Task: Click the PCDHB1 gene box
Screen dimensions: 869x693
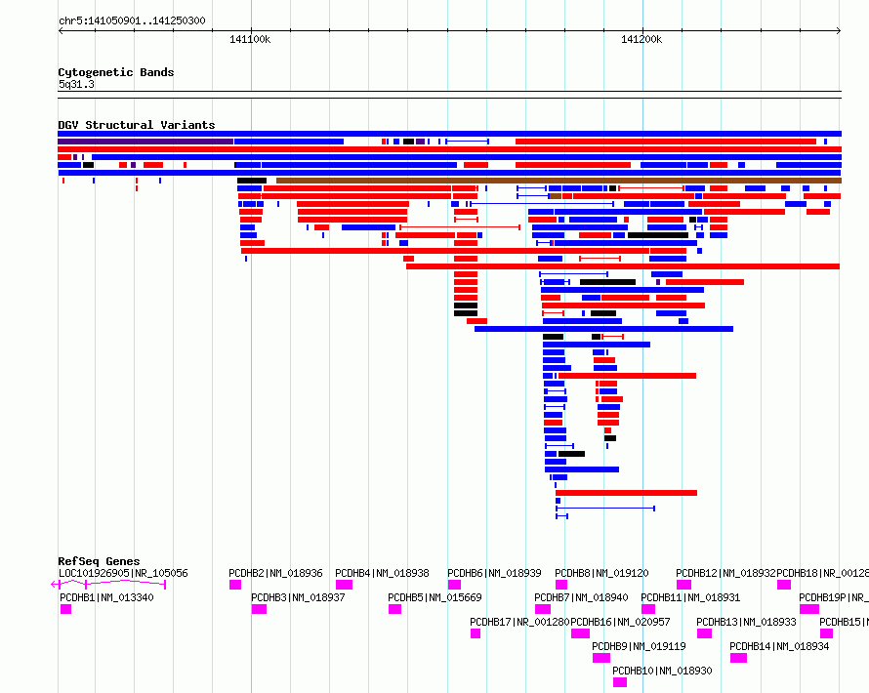Action: (x=66, y=609)
